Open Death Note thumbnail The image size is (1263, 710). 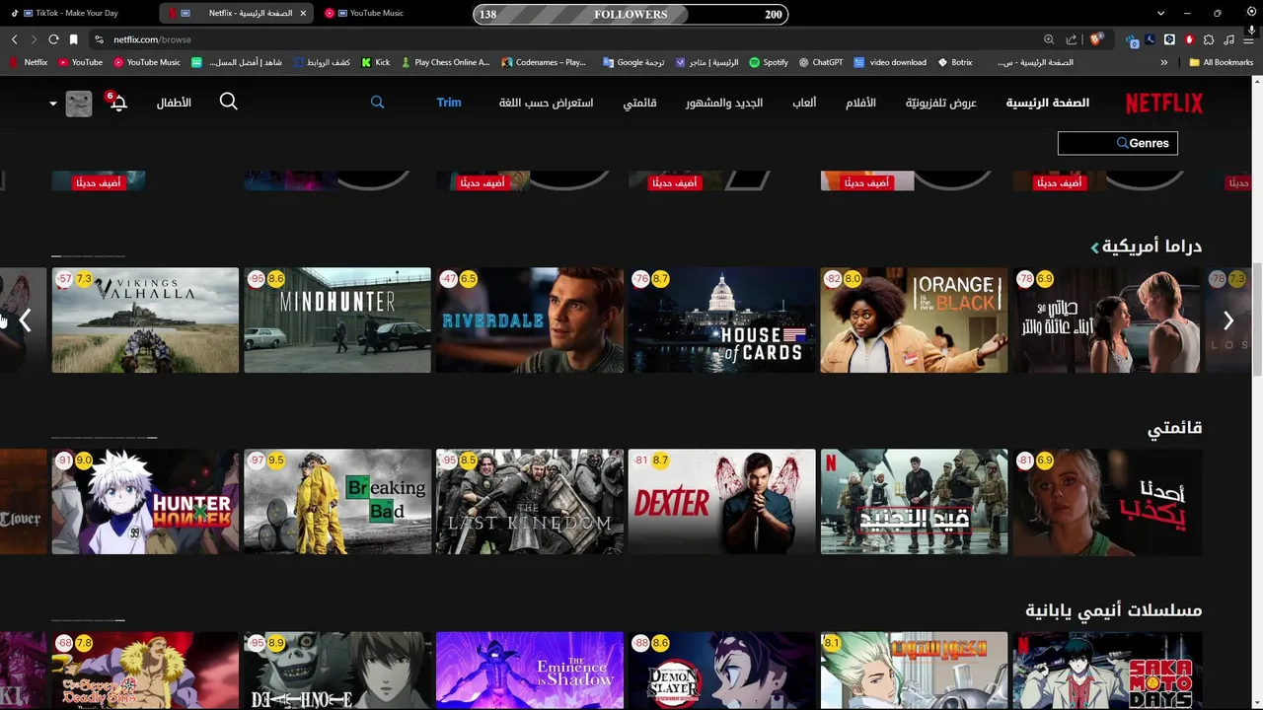[337, 671]
